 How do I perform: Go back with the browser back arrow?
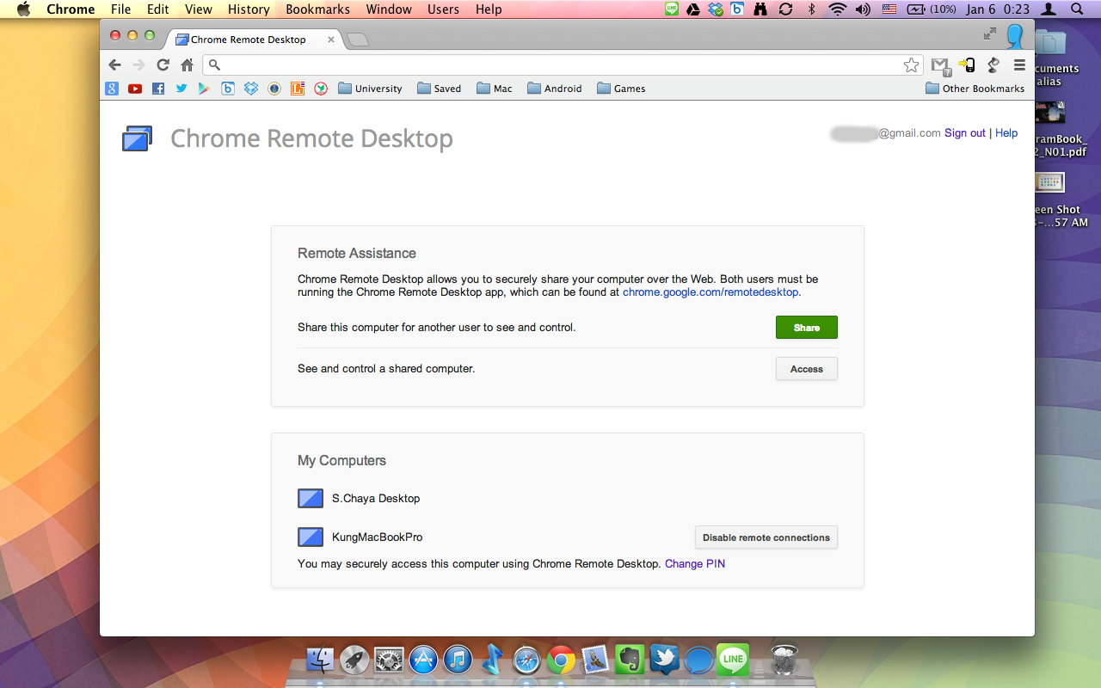(x=115, y=64)
